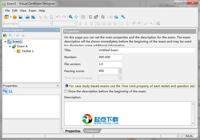
Task: Click the numbered list icon
Action: [122, 23]
